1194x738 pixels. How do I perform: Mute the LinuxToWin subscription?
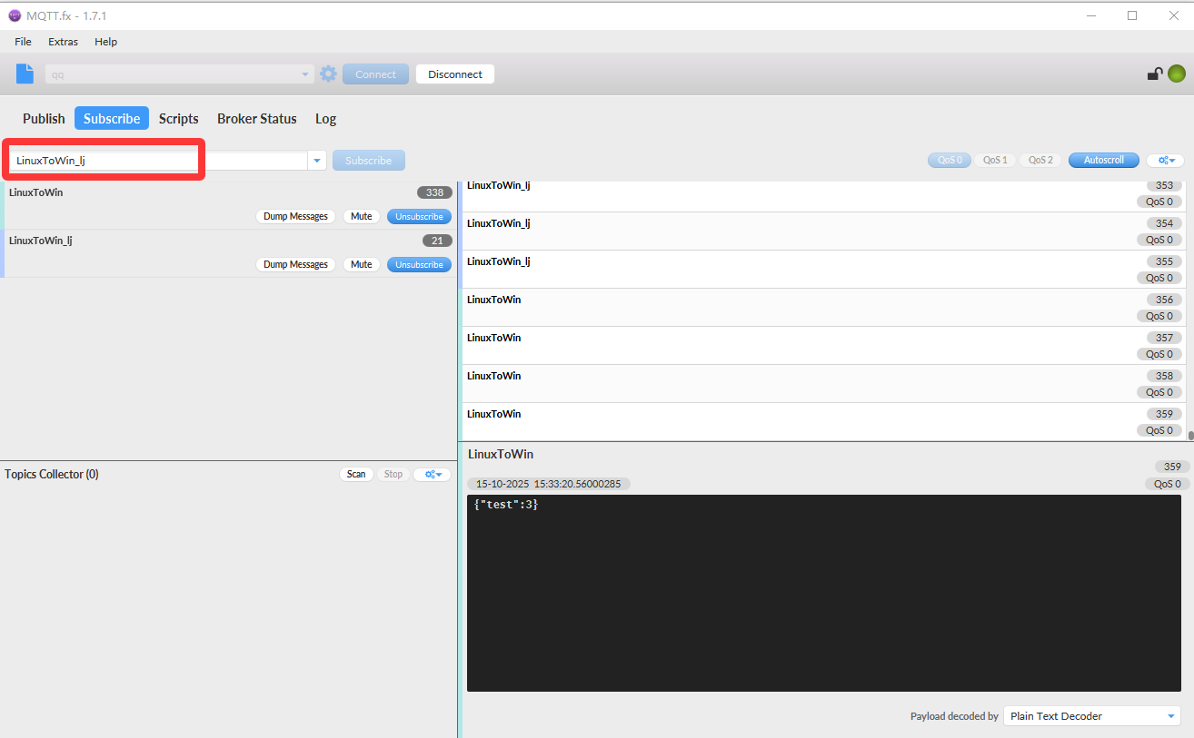click(x=362, y=216)
